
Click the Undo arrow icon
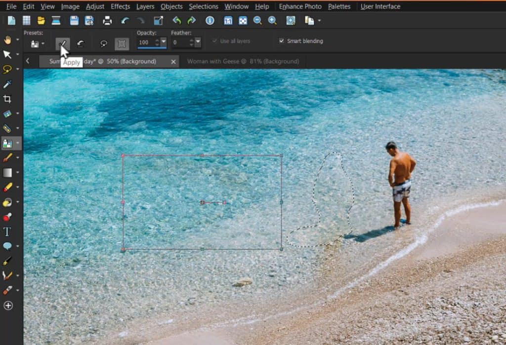coord(125,20)
